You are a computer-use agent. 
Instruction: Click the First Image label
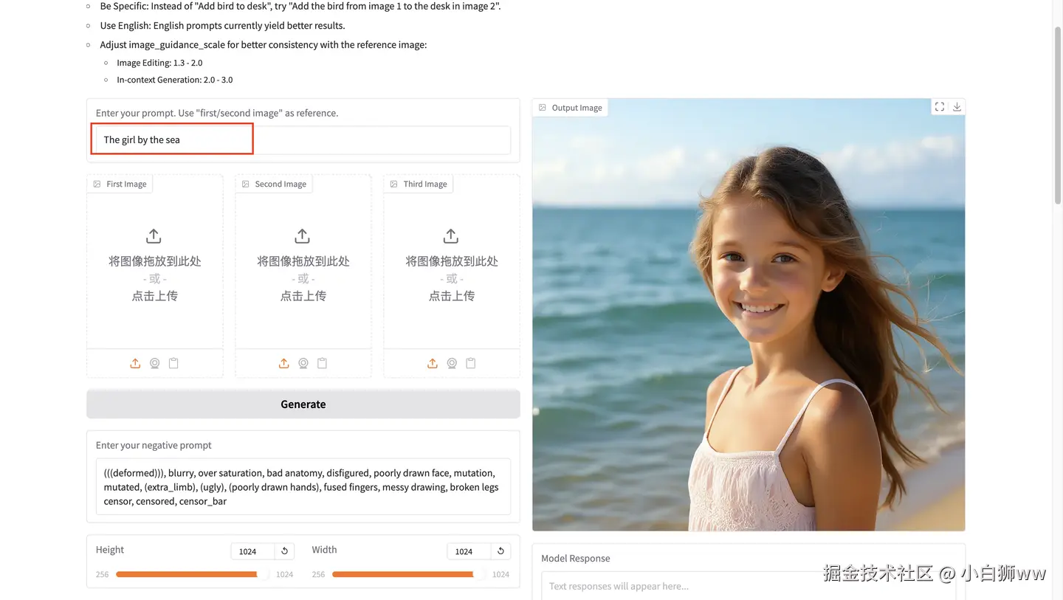coord(120,184)
